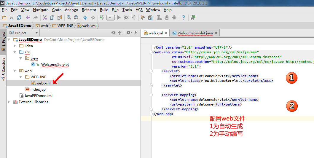Navigate Back with blue left arrow

point(85,17)
